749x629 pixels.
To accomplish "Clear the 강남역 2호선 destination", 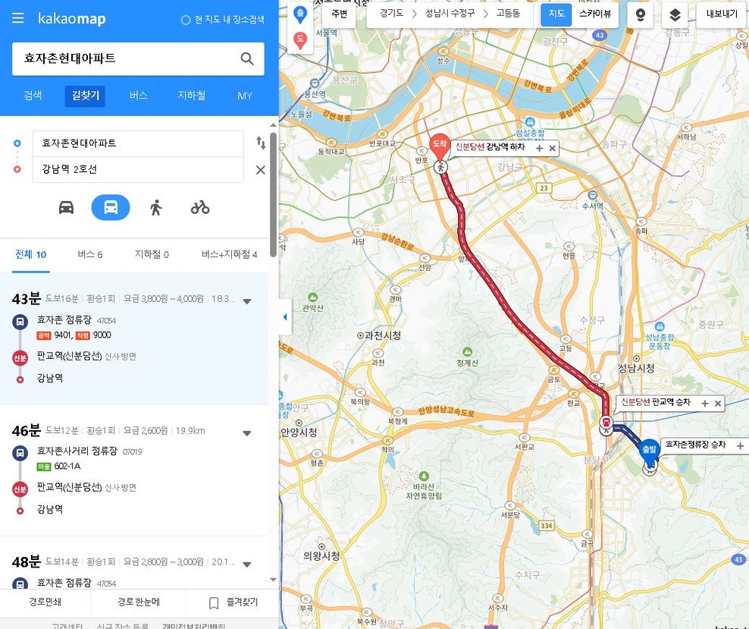I will click(x=260, y=170).
